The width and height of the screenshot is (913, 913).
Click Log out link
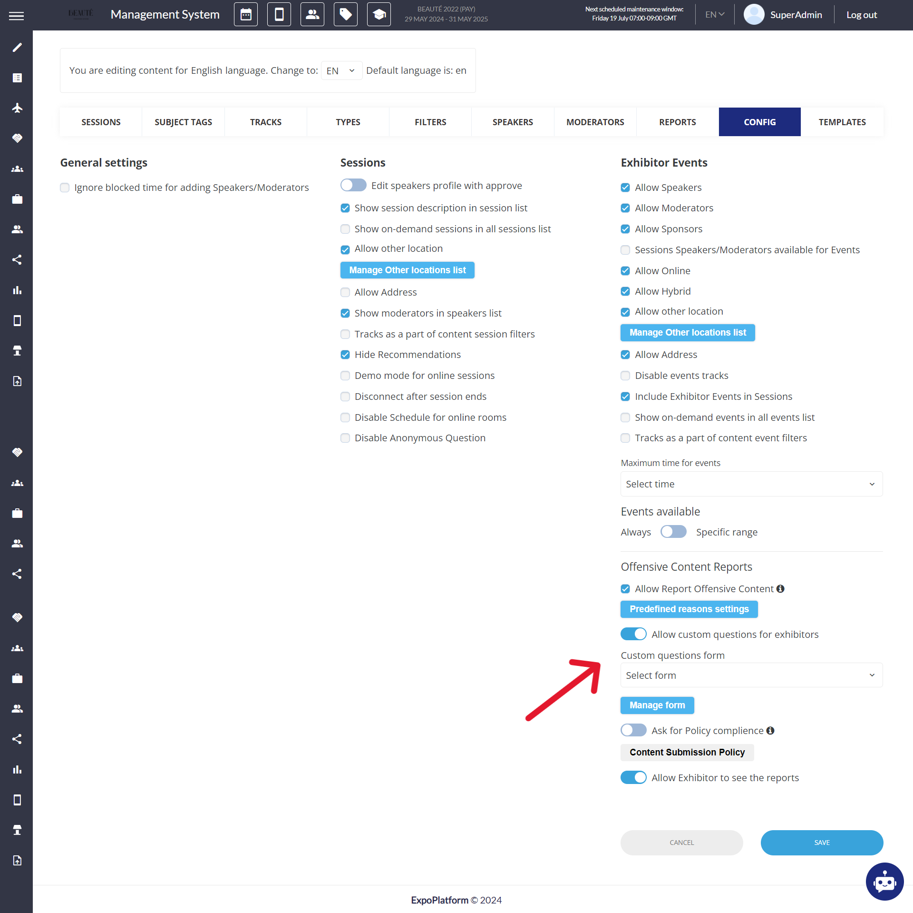[862, 15]
